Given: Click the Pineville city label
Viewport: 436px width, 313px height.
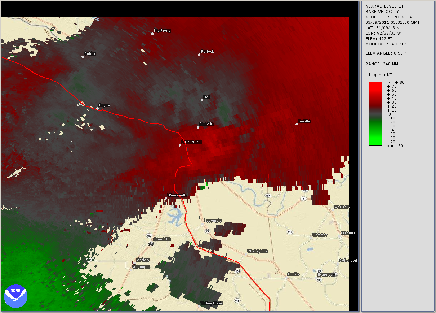Looking at the screenshot, I should point(206,124).
